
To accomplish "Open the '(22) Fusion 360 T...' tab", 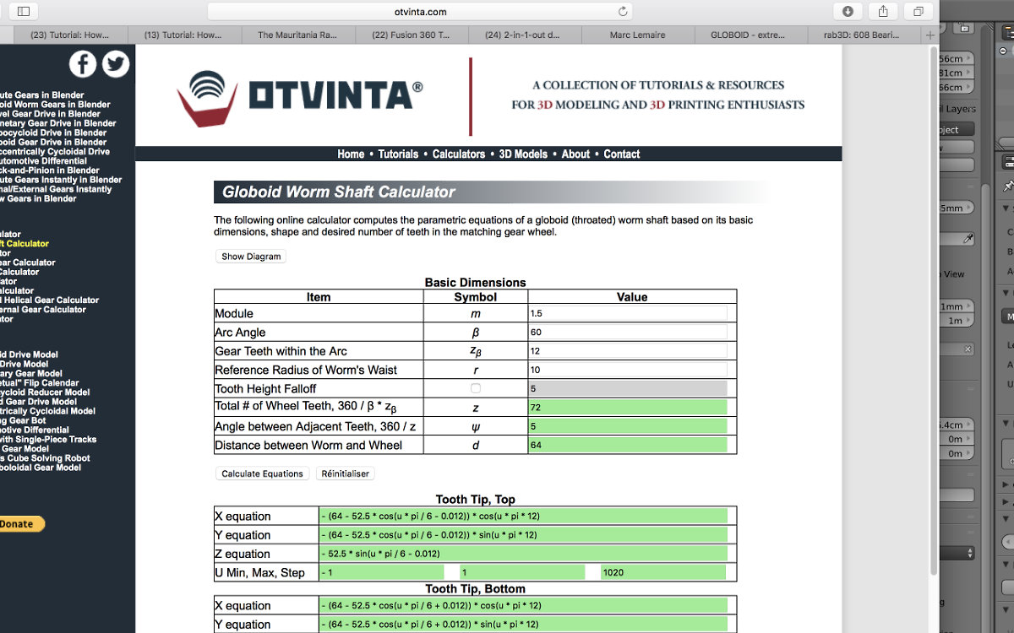I will (411, 35).
